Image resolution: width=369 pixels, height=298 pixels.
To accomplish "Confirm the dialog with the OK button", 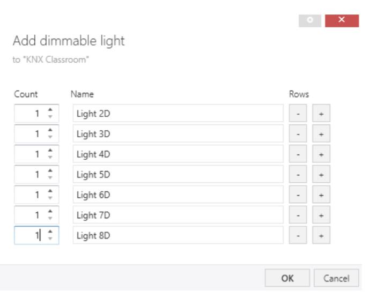I will (x=287, y=278).
